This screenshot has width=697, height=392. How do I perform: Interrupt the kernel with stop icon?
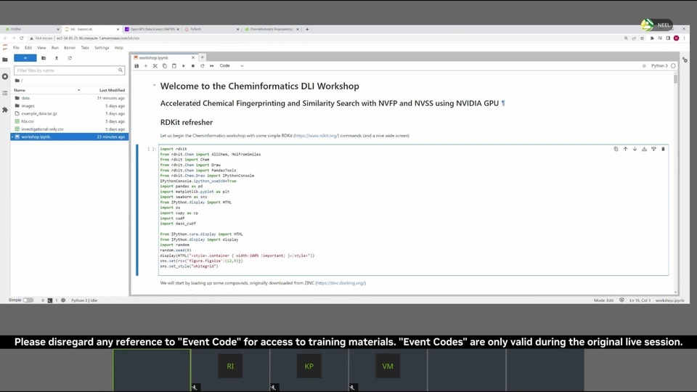193,66
